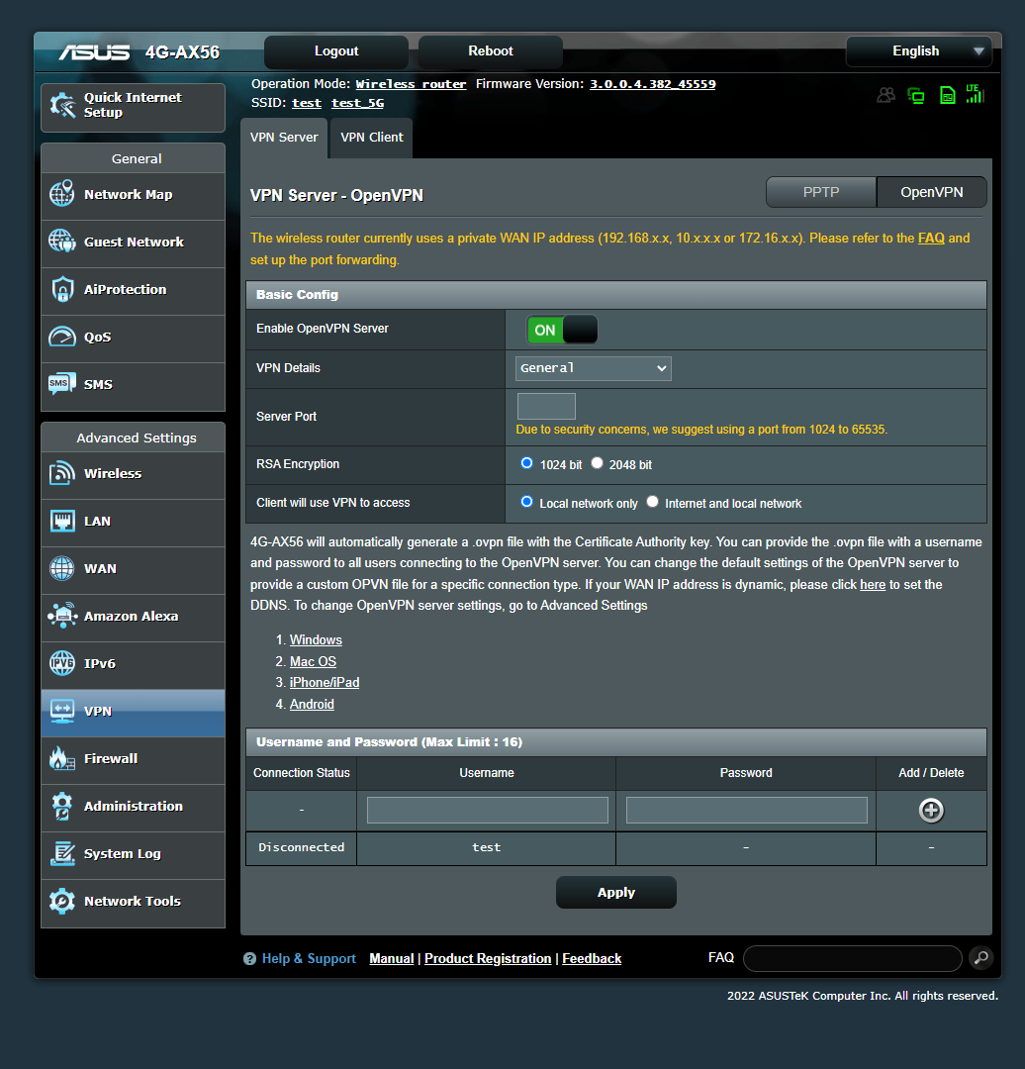
Task: Open the Manual link
Action: [x=391, y=958]
